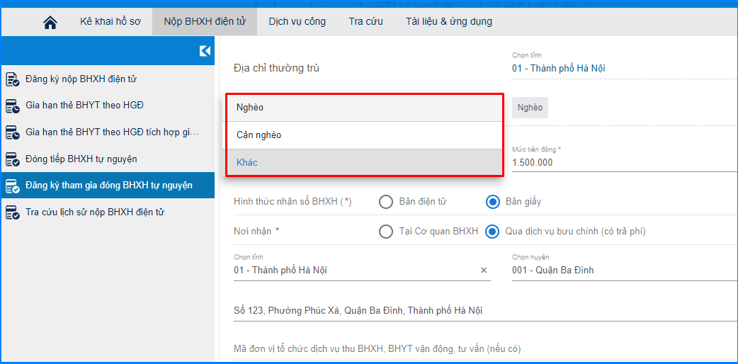Click the Nghèo tag button
The image size is (738, 364).
[x=530, y=108]
